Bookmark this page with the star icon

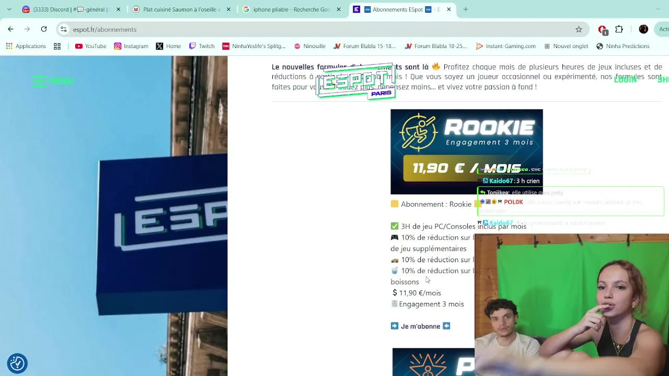pos(579,29)
